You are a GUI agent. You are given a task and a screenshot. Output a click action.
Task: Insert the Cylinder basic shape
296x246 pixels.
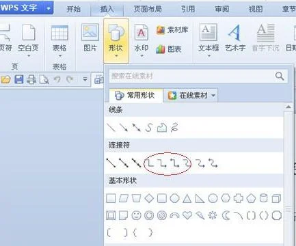[x=264, y=198]
